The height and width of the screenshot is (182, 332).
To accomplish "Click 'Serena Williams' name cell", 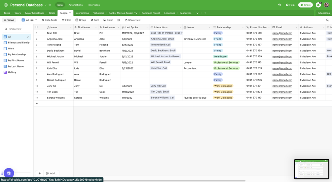I will tap(56, 98).
